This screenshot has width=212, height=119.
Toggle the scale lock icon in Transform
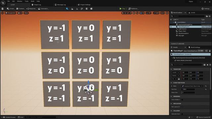(x=179, y=79)
